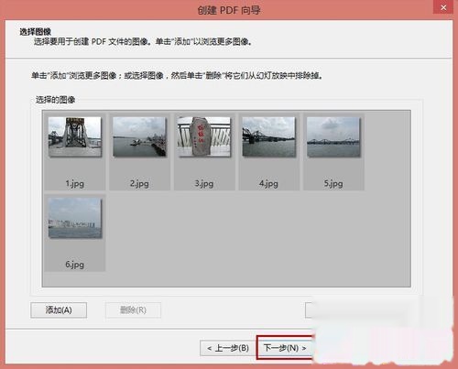Click the 6.jpg file name label
This screenshot has height=369, width=458.
pyautogui.click(x=75, y=265)
